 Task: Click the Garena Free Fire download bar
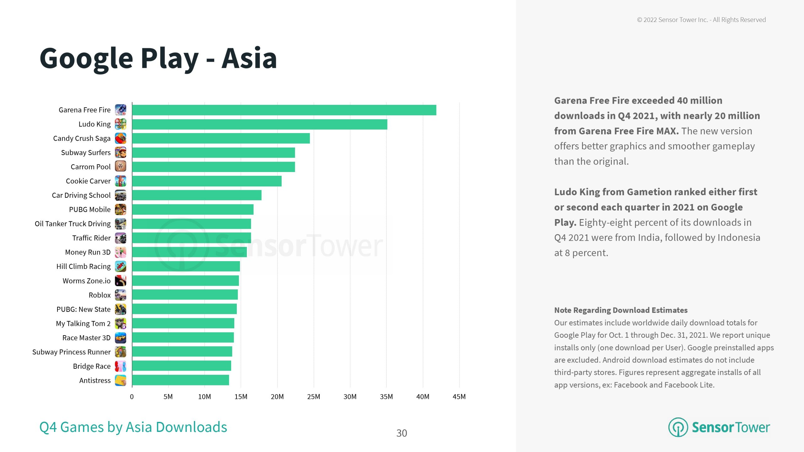click(x=284, y=110)
